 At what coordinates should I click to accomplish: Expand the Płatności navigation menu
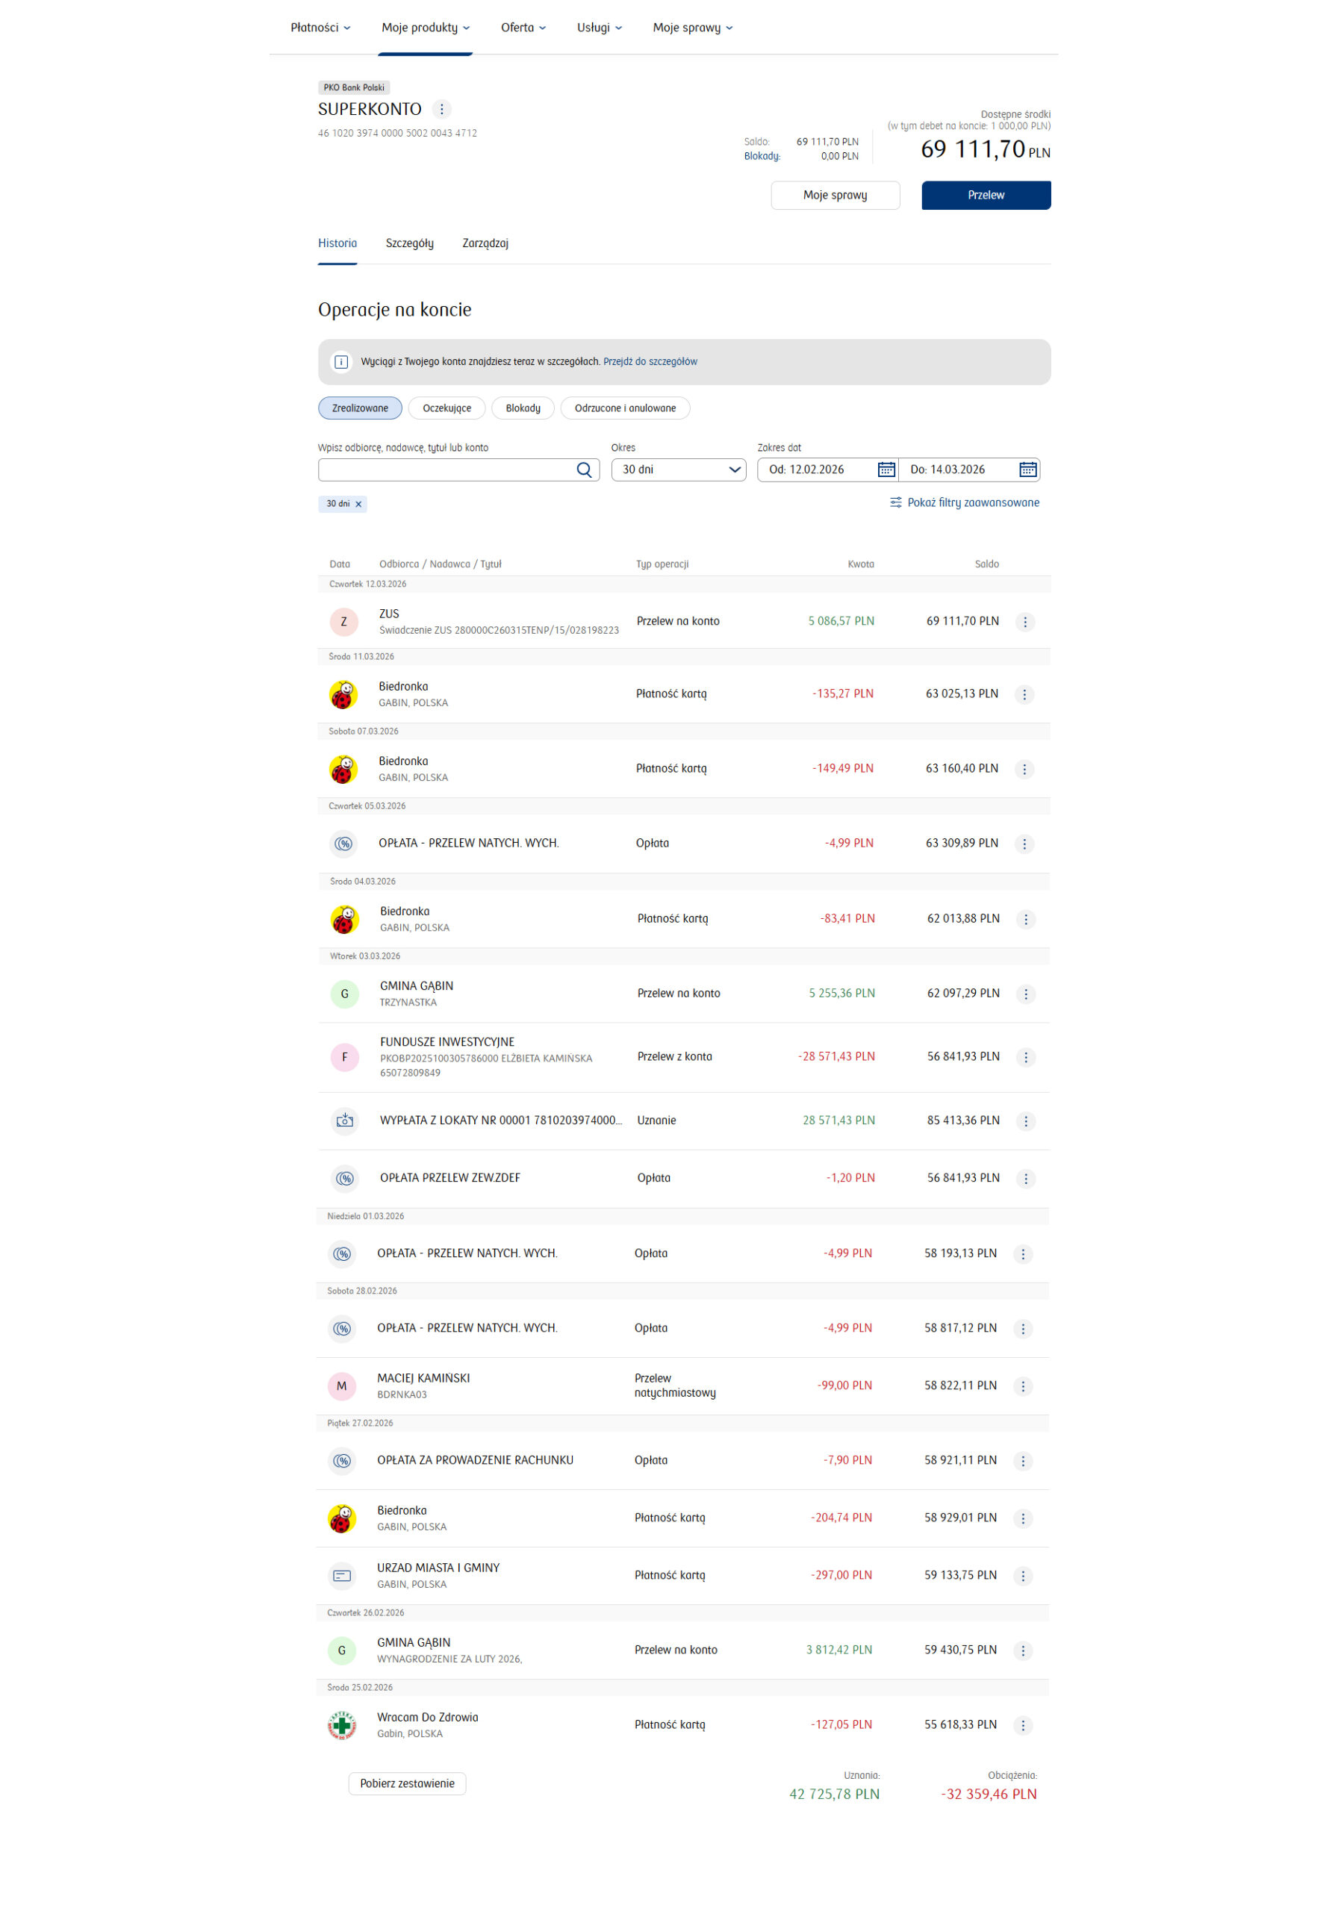pos(320,28)
